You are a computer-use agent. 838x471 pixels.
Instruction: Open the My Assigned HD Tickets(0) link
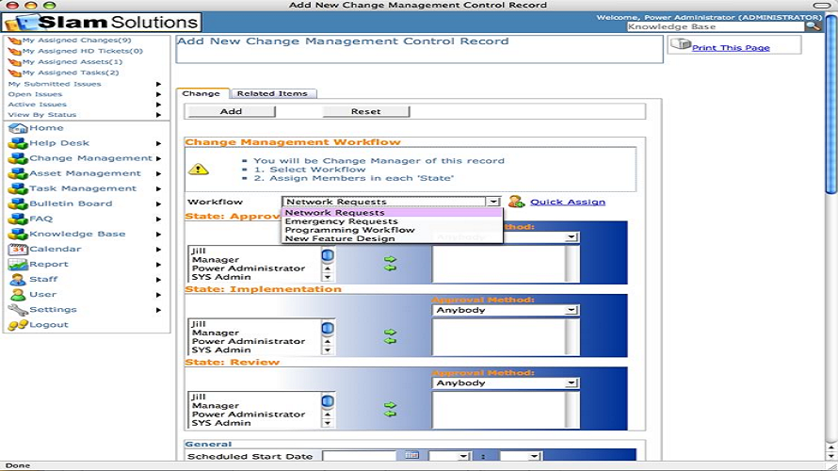click(82, 51)
